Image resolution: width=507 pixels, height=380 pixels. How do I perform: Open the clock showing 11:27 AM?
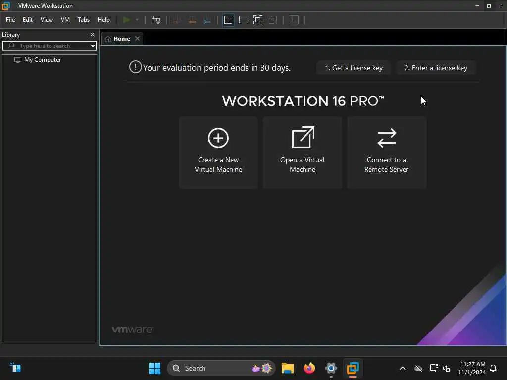(x=472, y=368)
